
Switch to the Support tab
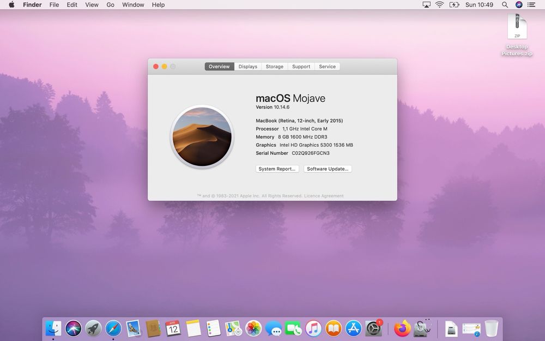[301, 67]
